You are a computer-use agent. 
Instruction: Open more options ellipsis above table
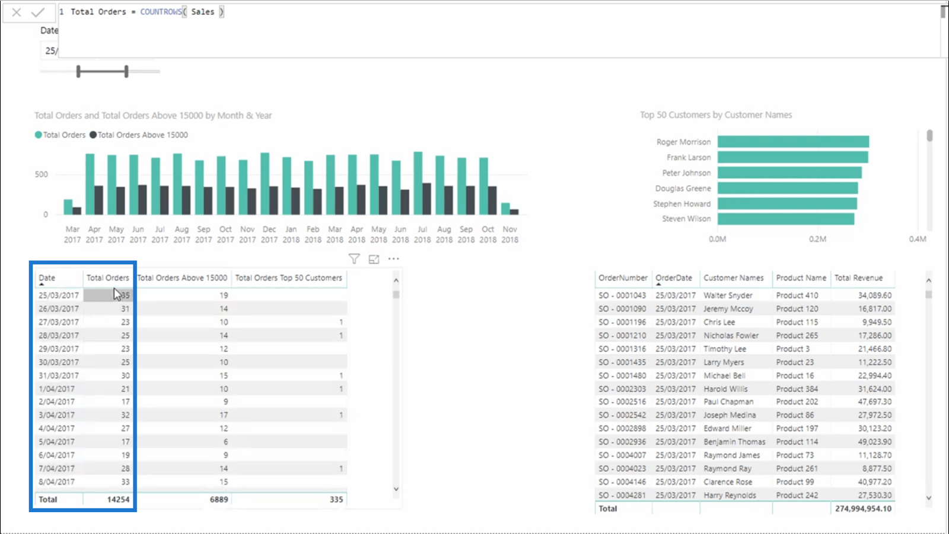tap(394, 259)
